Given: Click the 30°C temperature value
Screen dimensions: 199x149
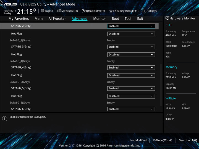Looking at the screenshot, I should pyautogui.click(x=184, y=35).
